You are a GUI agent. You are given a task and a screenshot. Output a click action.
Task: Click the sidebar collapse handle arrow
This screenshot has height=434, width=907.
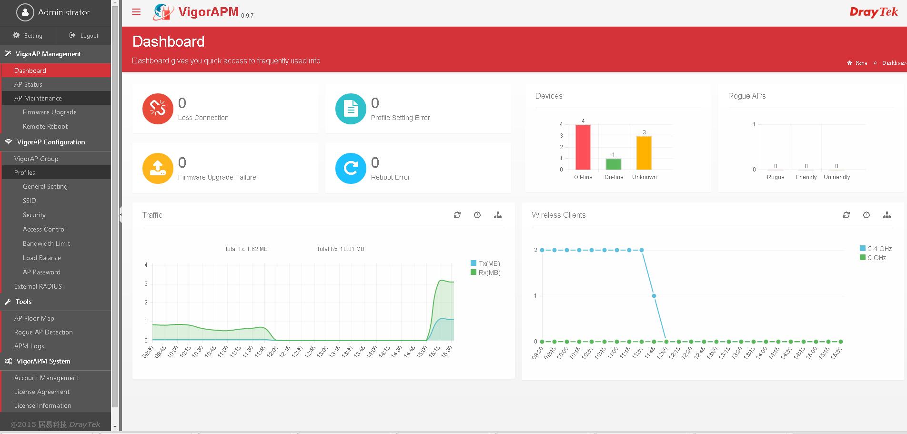tap(121, 215)
